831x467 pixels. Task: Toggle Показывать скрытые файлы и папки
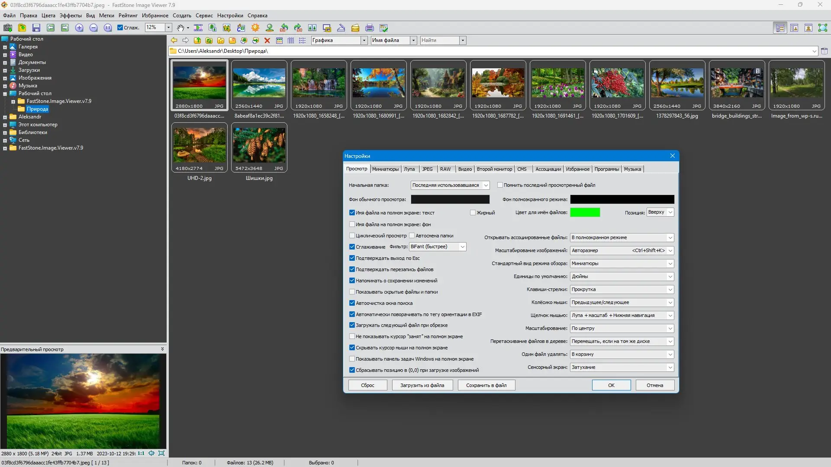click(352, 292)
